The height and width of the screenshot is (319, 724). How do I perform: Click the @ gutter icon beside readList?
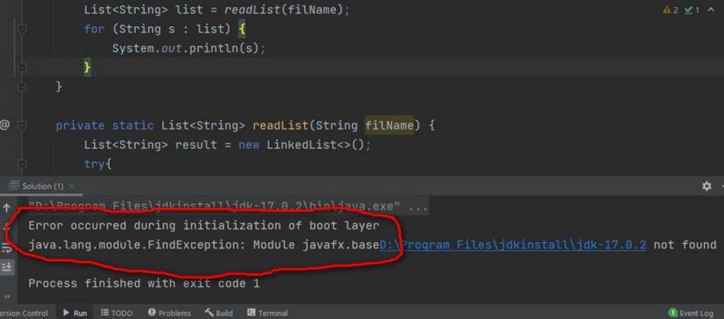[x=5, y=125]
